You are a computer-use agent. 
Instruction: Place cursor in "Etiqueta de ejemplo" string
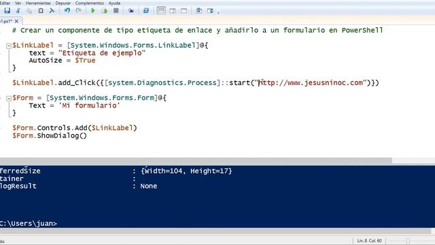tap(102, 53)
